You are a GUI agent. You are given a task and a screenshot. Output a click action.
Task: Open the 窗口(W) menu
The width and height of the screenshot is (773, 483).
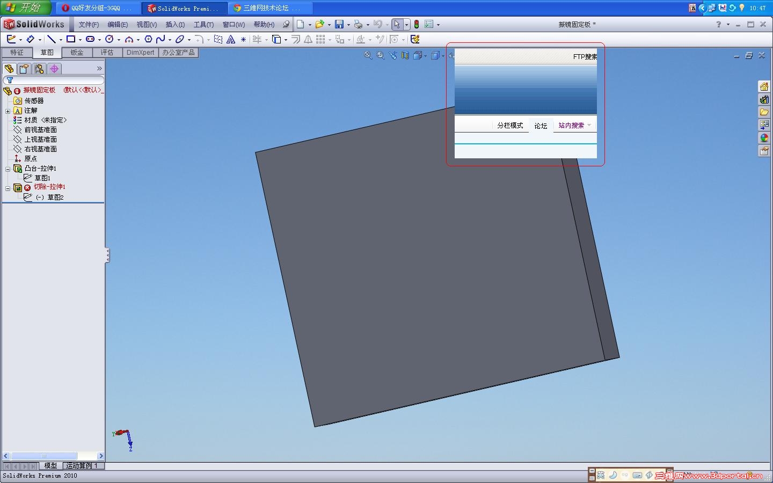point(234,25)
